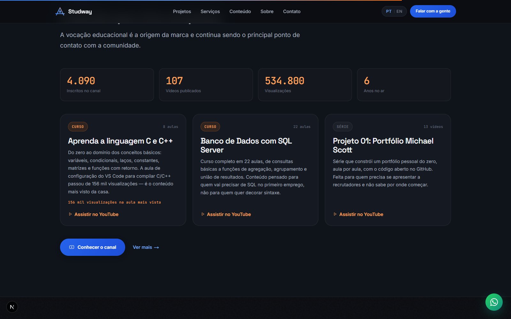Open the Serviços menu item

click(x=210, y=11)
